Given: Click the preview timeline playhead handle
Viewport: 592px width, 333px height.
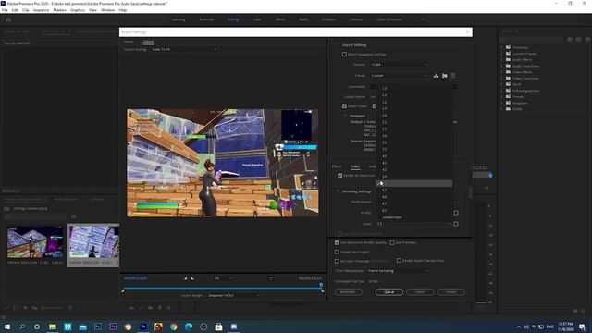Looking at the screenshot, I should (x=321, y=285).
